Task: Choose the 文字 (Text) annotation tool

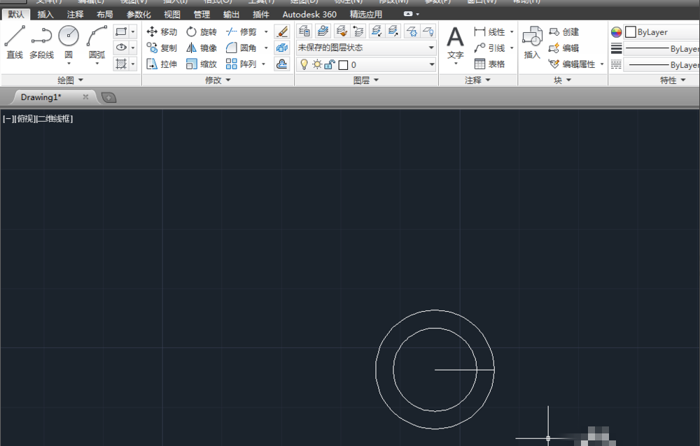Action: [x=456, y=42]
